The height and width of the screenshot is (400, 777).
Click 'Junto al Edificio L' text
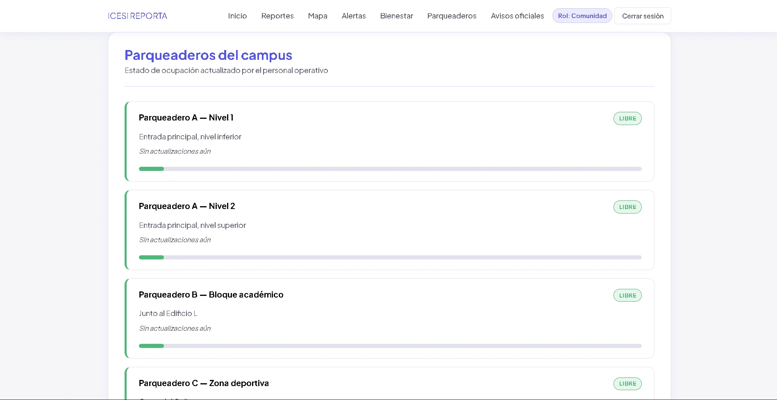point(168,314)
